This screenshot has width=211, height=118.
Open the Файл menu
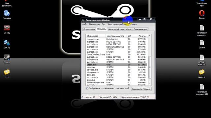(85, 24)
